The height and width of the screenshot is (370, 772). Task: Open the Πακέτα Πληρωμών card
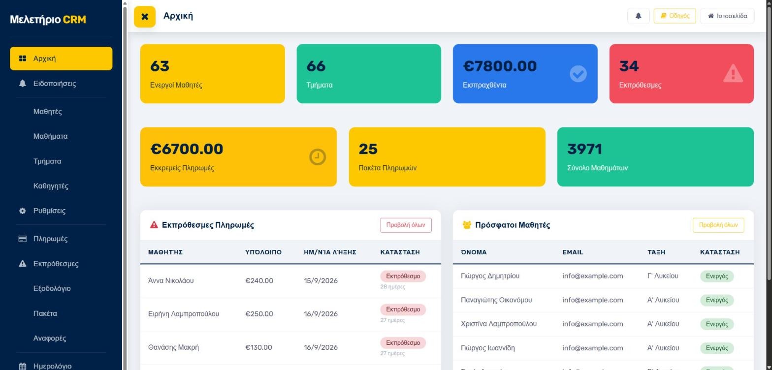point(447,157)
